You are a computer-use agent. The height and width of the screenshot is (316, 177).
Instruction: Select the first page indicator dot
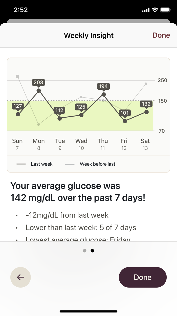point(84,251)
